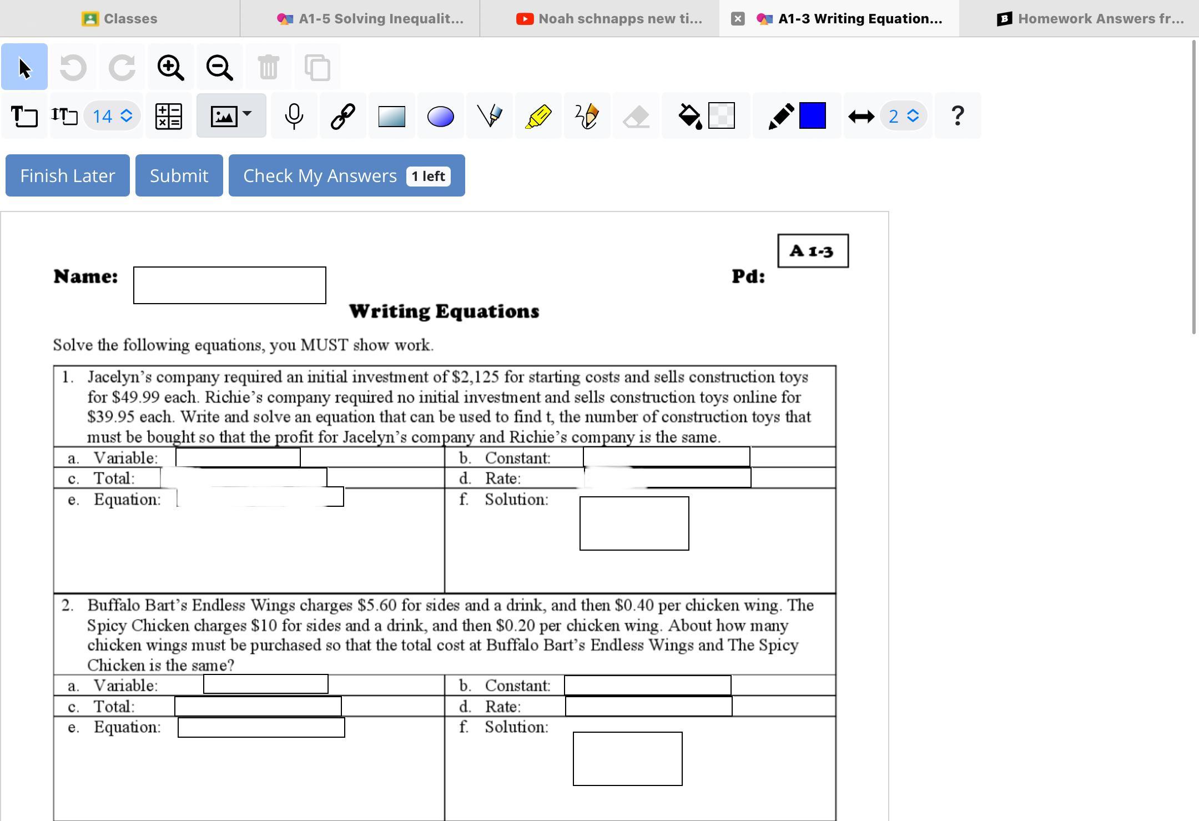Click the blue pen color swatch

[x=813, y=116]
